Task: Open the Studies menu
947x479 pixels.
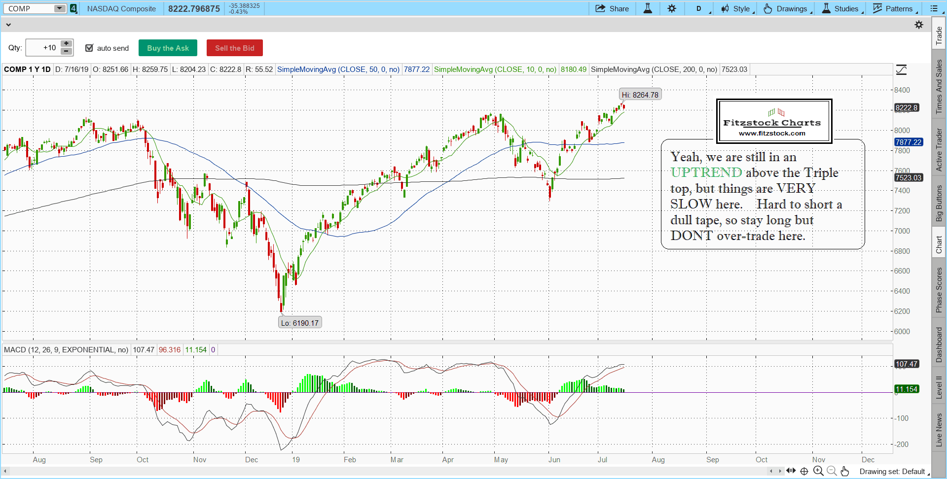Action: pos(841,8)
